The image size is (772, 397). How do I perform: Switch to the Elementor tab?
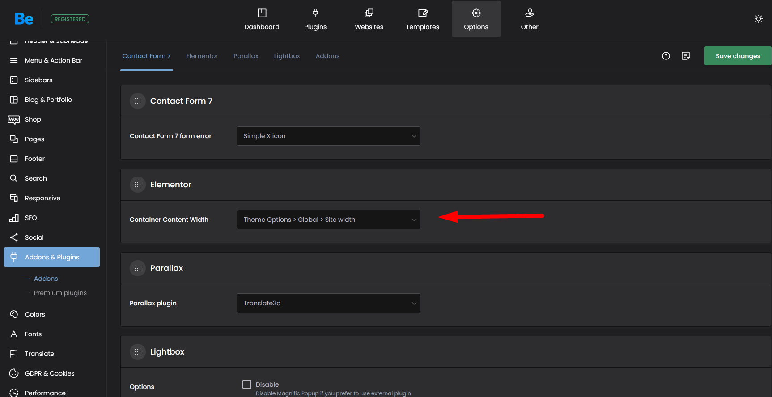[202, 56]
